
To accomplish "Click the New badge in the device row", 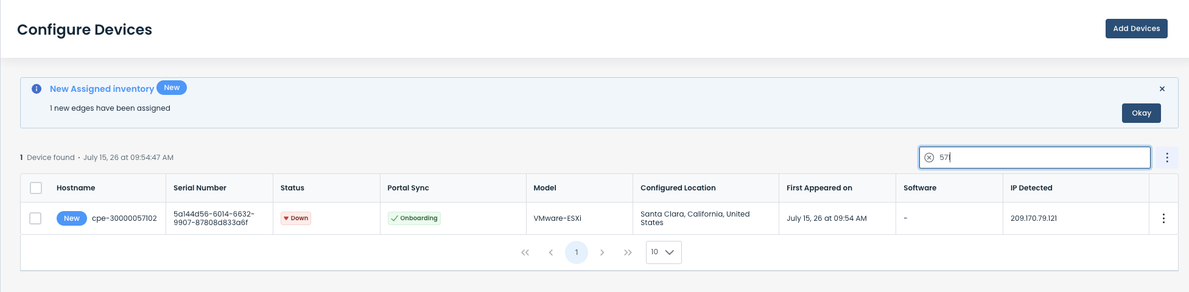I will (72, 218).
